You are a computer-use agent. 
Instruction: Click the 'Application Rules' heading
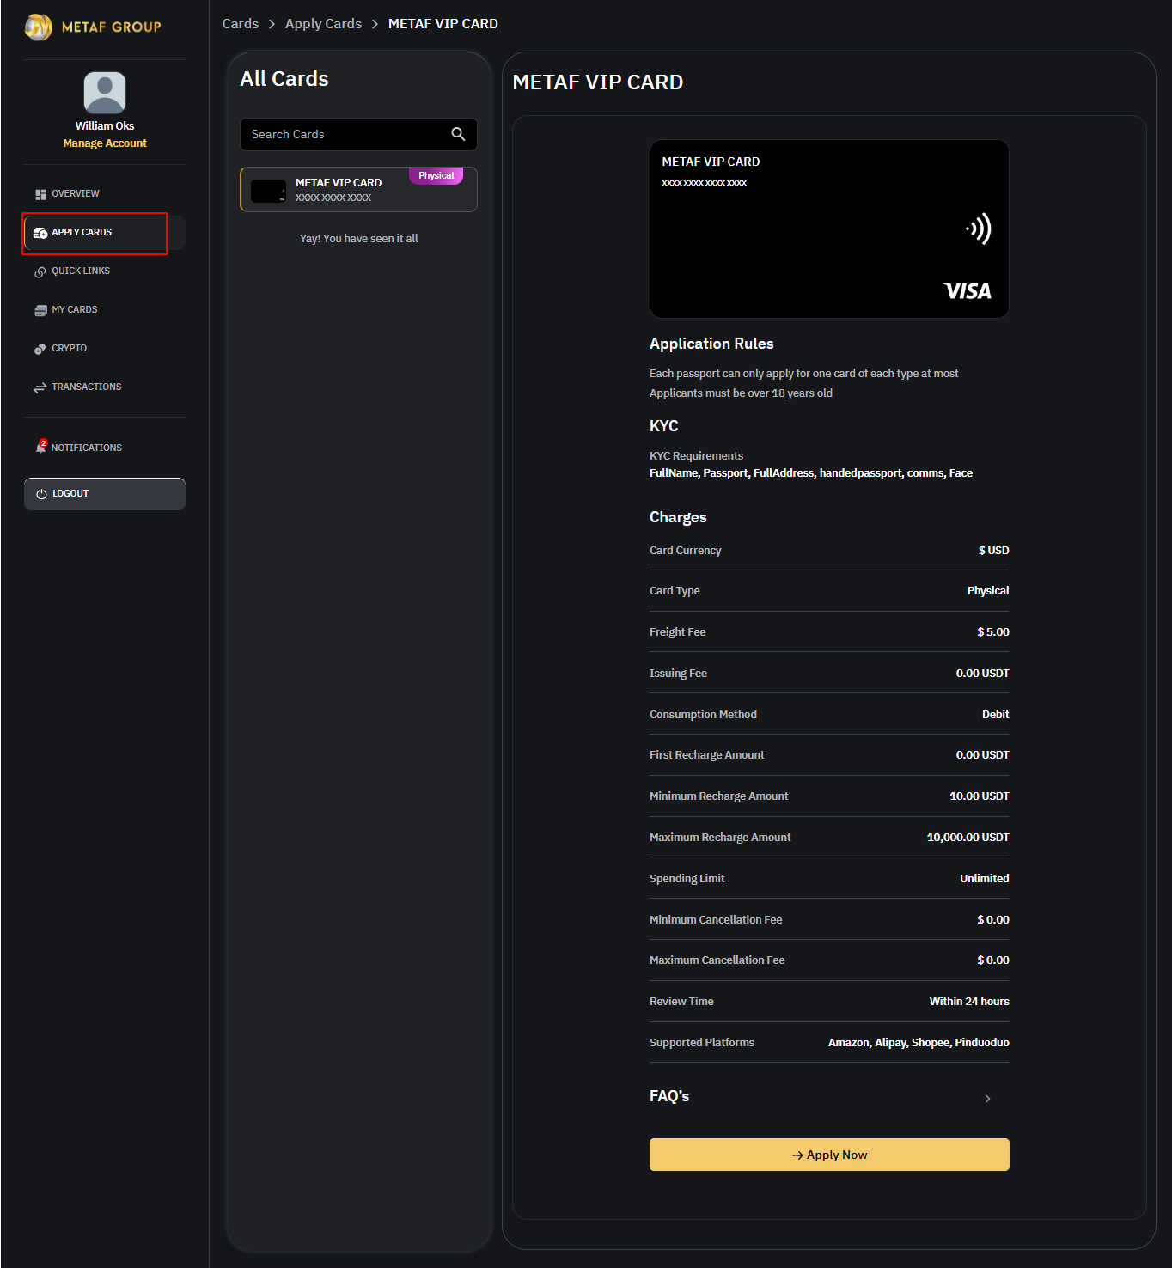[x=711, y=344]
